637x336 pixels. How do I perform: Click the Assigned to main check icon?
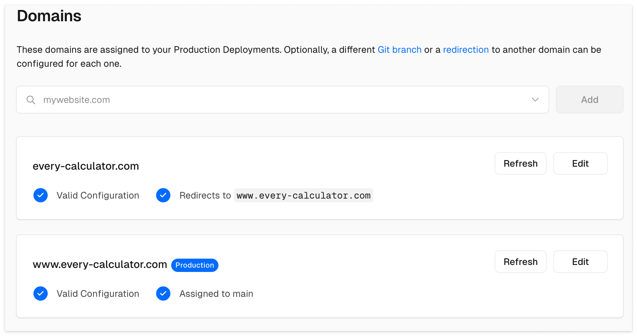pos(163,294)
